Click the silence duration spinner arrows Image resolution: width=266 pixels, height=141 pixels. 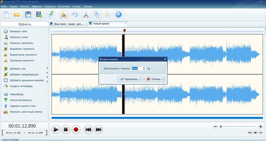click(x=144, y=68)
